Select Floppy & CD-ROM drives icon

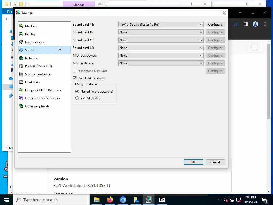coord(21,90)
